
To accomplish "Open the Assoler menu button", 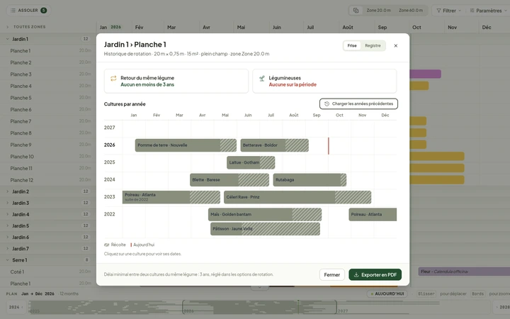I will coord(28,11).
